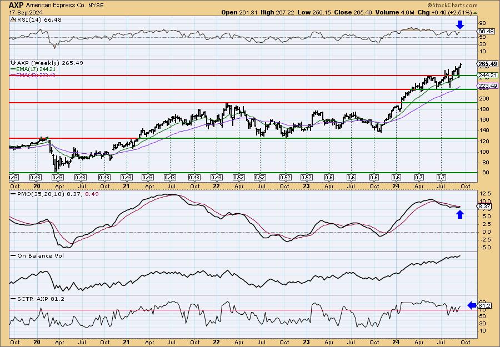Click the AXP ticker symbol in the header
The image size is (500, 347).
[16, 5]
